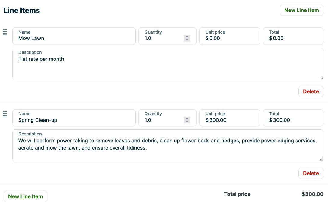Delete the Mow Lawn line item
This screenshot has width=328, height=207.
click(311, 91)
